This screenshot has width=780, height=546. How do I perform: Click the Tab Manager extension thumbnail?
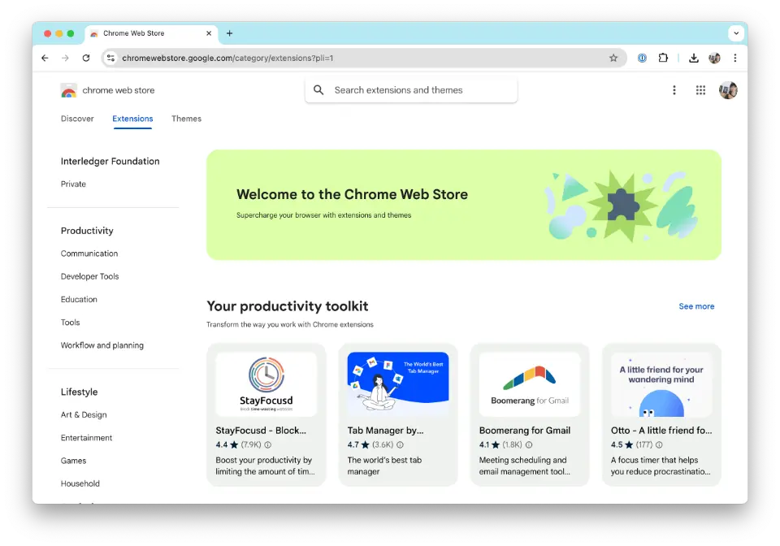pyautogui.click(x=398, y=382)
